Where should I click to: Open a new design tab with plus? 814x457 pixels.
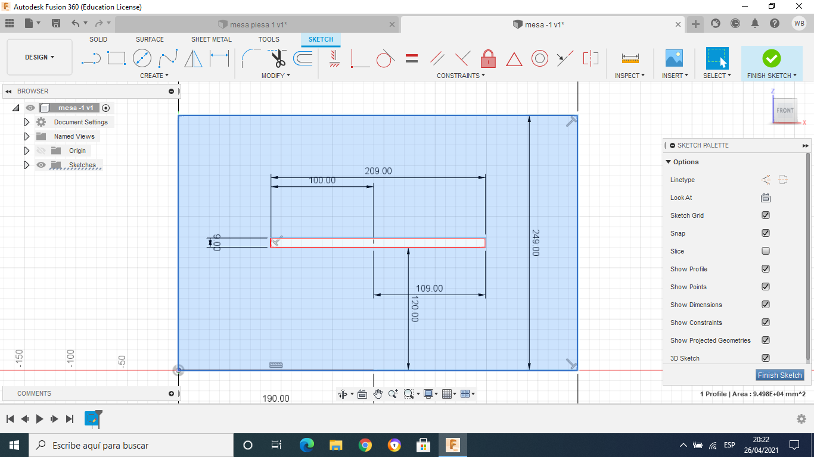coord(695,24)
